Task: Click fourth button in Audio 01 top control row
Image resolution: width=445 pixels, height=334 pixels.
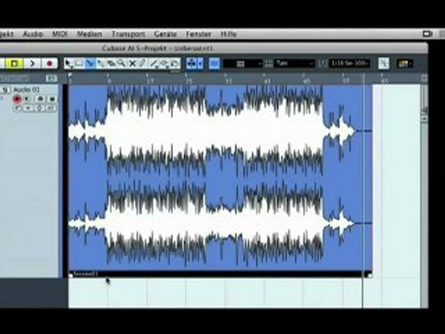Action: [x=52, y=99]
